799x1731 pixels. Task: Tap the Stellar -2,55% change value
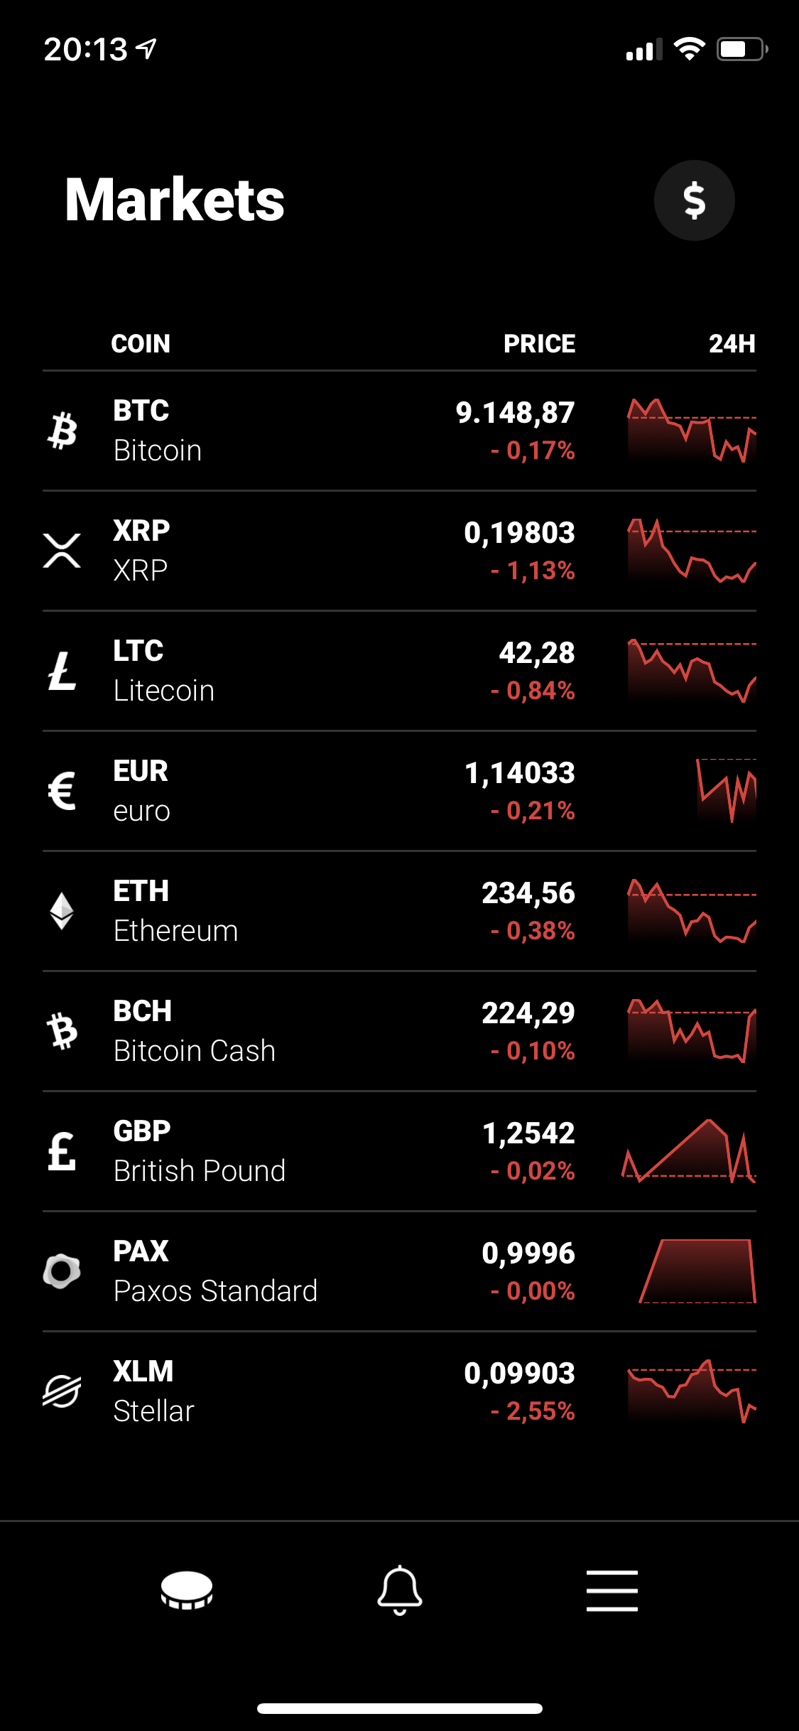coord(533,1411)
